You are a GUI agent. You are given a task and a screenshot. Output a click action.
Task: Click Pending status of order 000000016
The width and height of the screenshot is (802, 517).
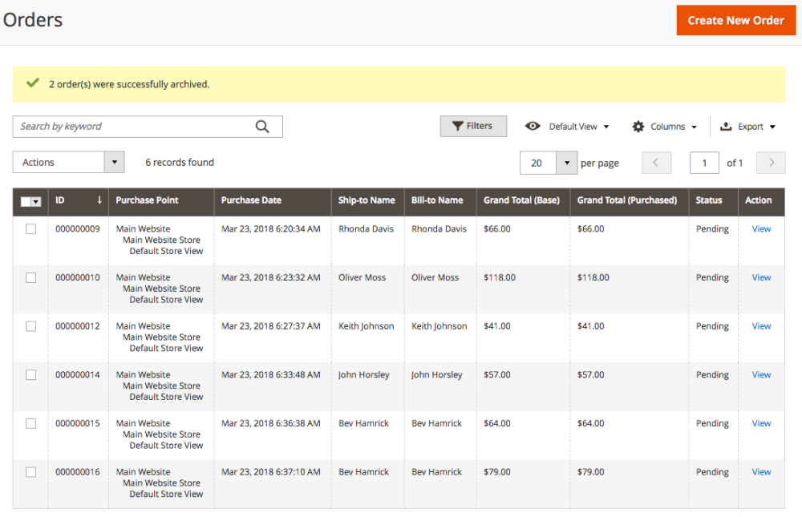[712, 472]
